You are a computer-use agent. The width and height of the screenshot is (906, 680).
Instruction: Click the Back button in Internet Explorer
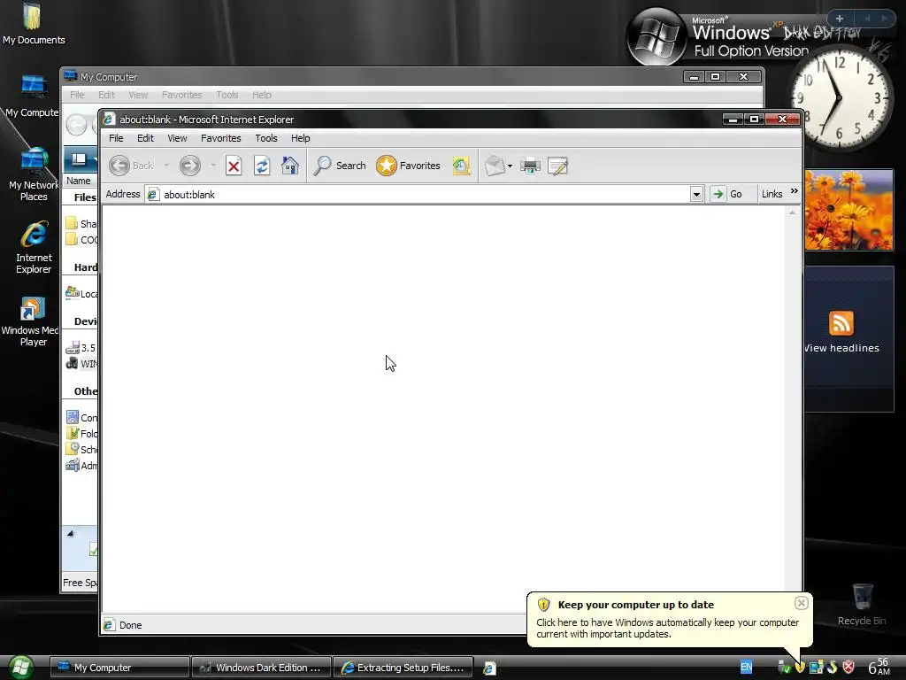tap(131, 166)
